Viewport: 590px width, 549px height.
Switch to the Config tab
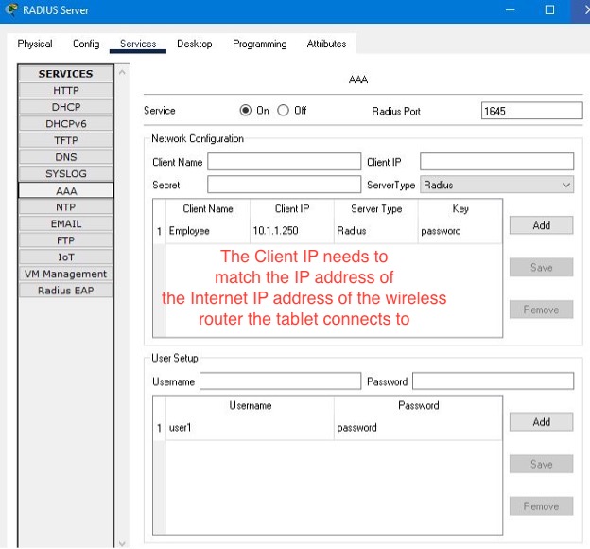[86, 44]
